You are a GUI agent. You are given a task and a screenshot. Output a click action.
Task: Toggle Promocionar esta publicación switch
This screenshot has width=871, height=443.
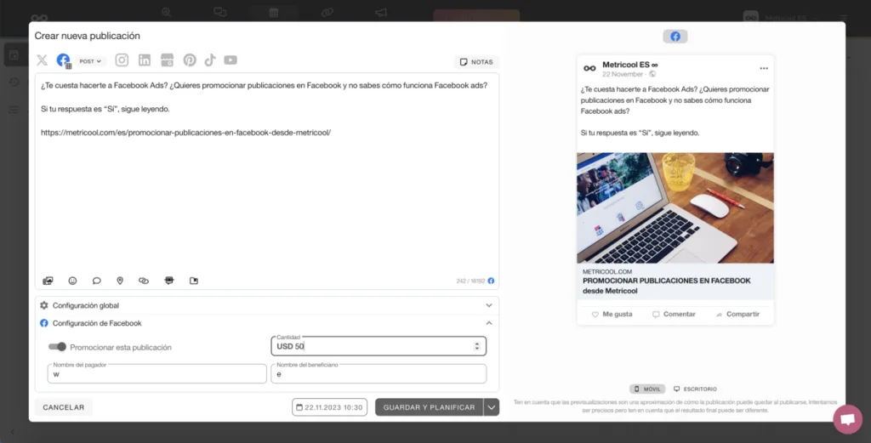pos(57,347)
